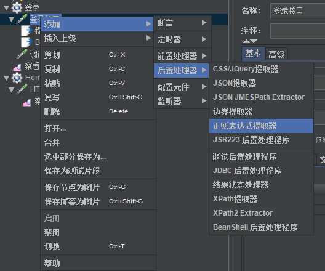This screenshot has width=325, height=271.
Task: Open the 后置处理器 submenu
Action: [182, 70]
